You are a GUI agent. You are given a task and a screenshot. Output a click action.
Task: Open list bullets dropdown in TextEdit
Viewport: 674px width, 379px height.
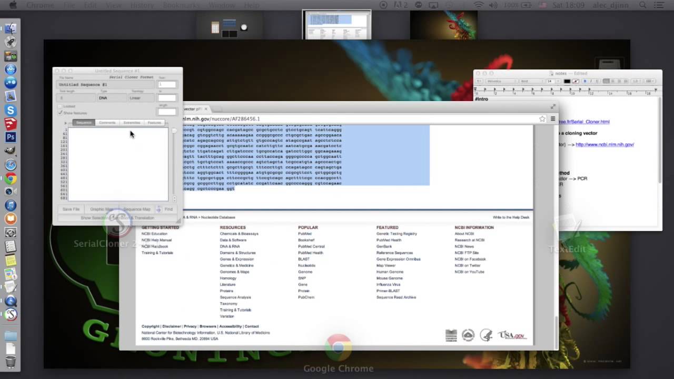click(650, 81)
